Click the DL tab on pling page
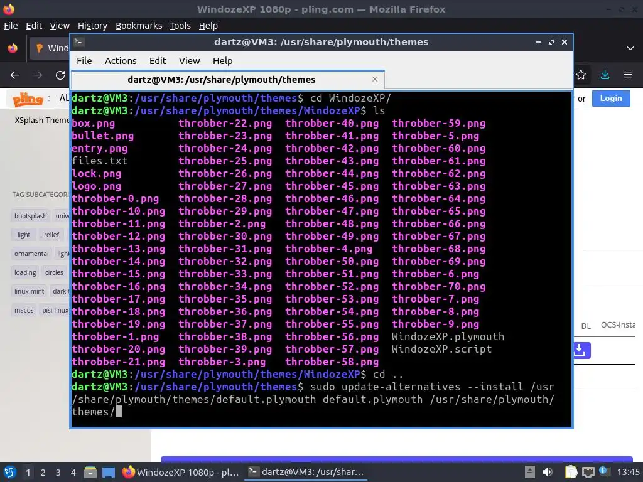 pos(586,326)
